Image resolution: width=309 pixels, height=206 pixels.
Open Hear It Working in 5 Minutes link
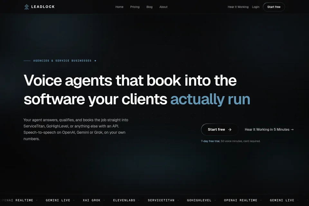269,129
